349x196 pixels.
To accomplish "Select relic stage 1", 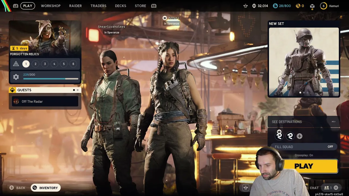I will [x=26, y=64].
